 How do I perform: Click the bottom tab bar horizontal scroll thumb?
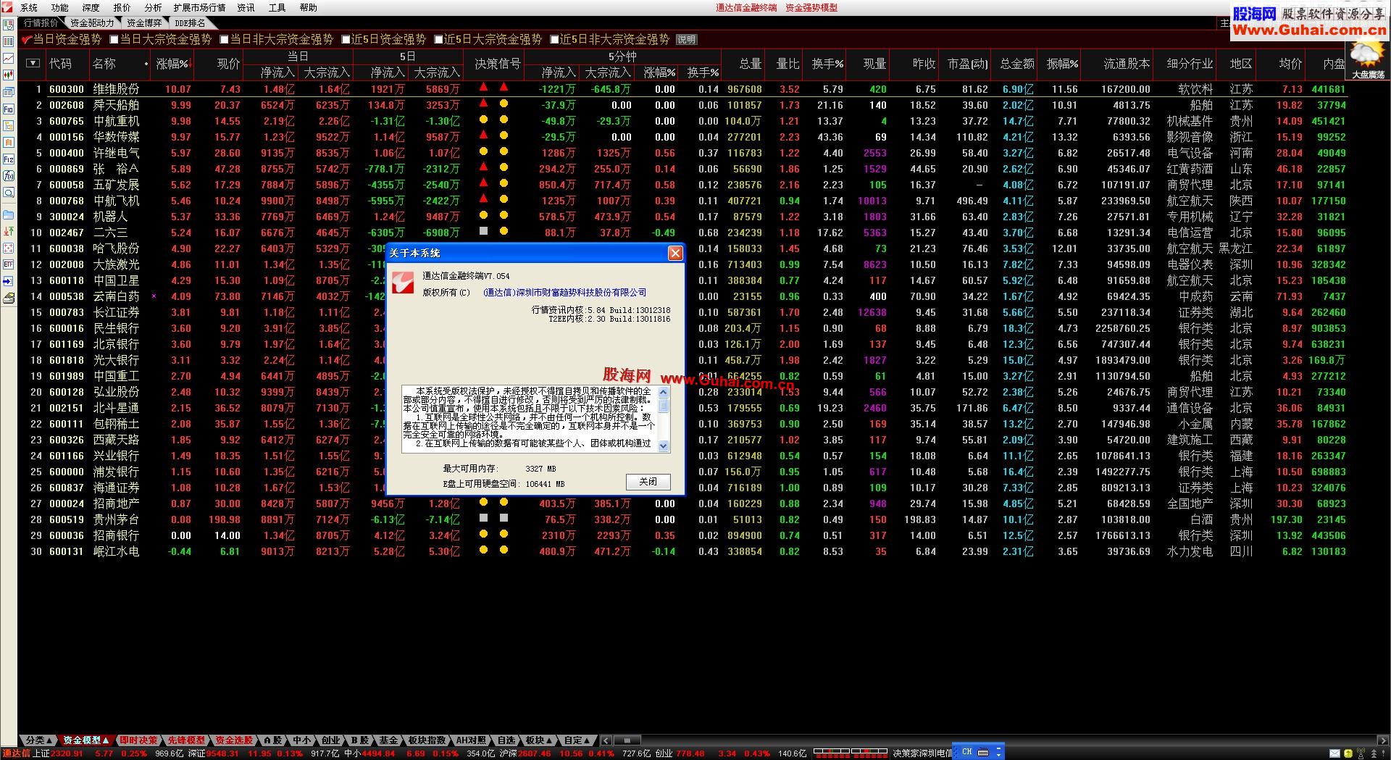point(627,740)
